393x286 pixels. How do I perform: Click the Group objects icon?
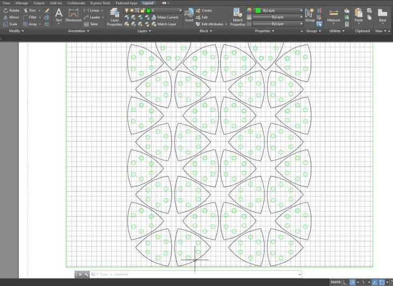coord(310,15)
